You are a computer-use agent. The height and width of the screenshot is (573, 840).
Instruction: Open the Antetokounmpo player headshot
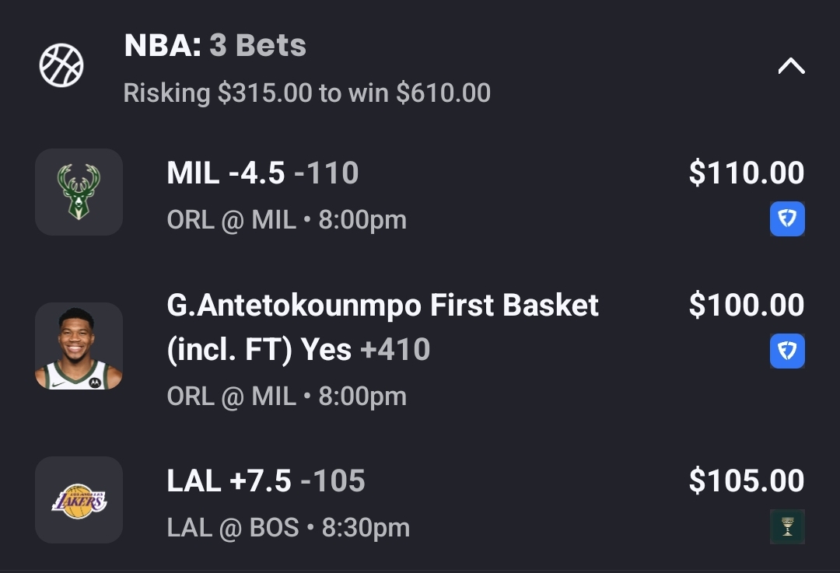79,346
